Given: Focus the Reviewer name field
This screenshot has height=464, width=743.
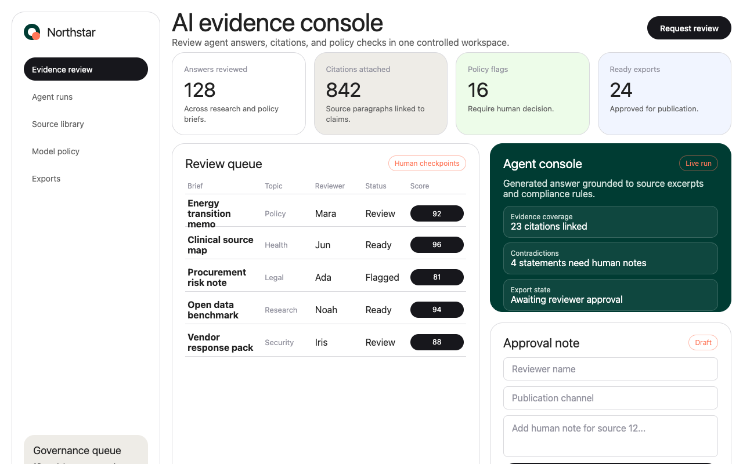Looking at the screenshot, I should point(611,369).
